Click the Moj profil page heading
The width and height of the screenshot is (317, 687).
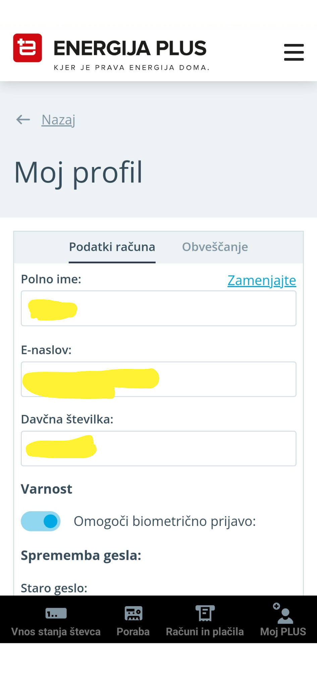(78, 172)
